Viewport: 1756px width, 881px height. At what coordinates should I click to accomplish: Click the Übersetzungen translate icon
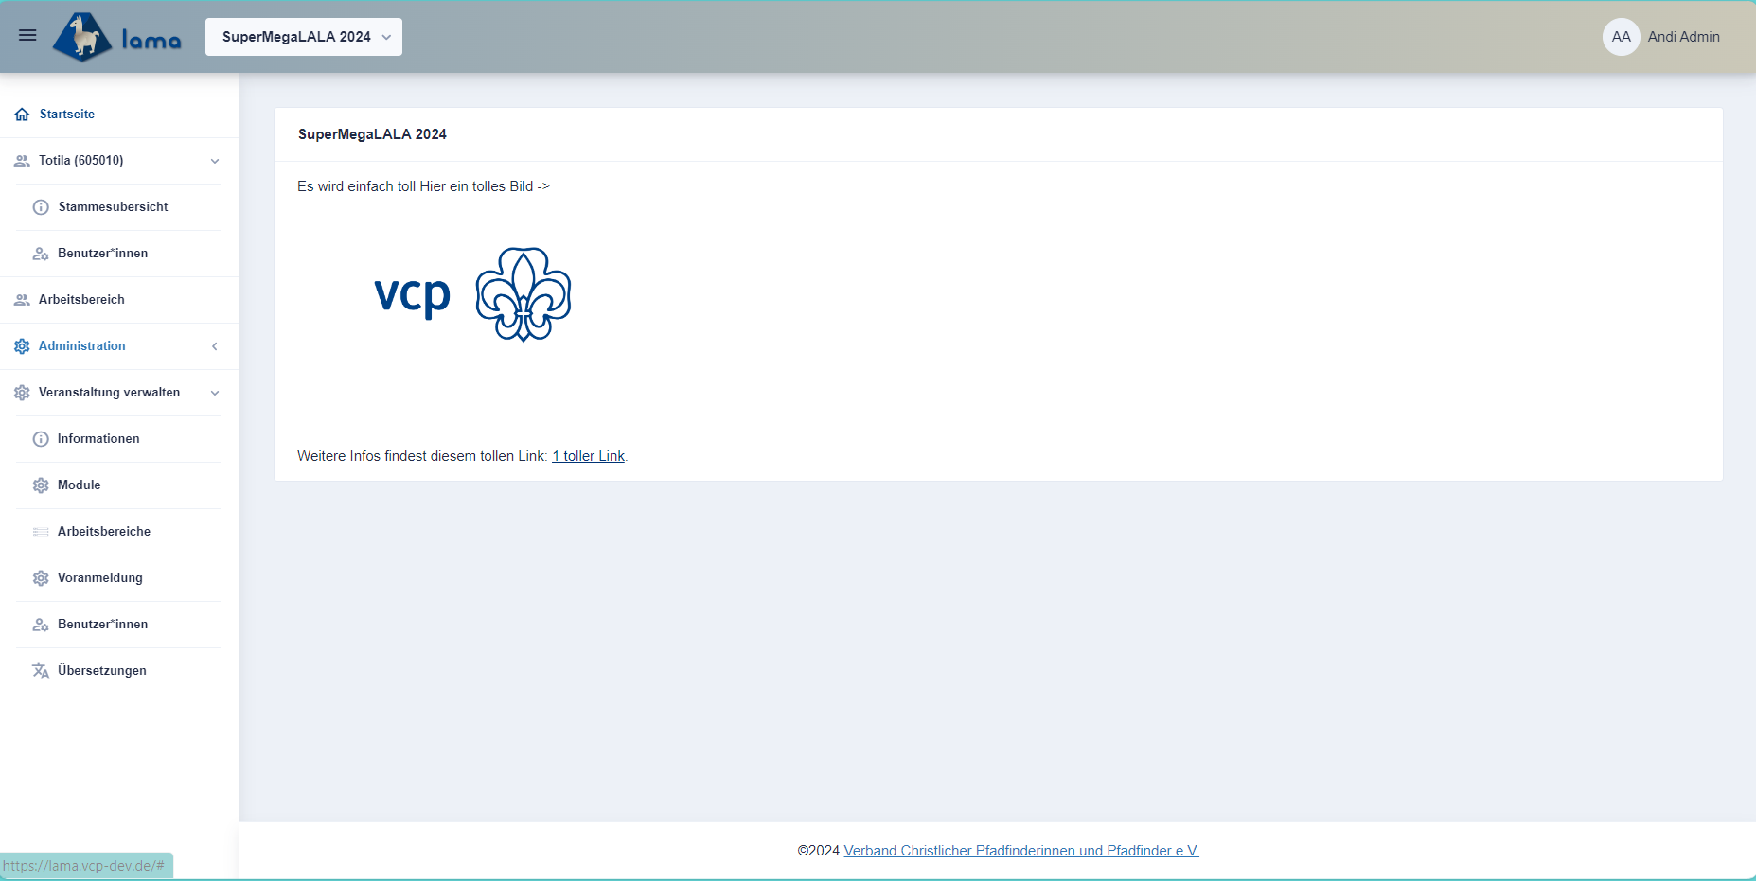pyautogui.click(x=41, y=671)
